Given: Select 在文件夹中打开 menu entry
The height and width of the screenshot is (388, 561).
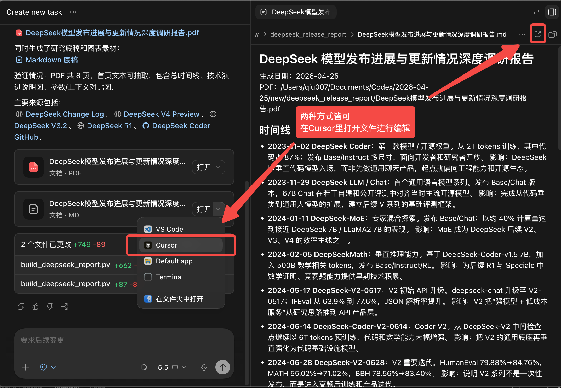Looking at the screenshot, I should [x=181, y=299].
